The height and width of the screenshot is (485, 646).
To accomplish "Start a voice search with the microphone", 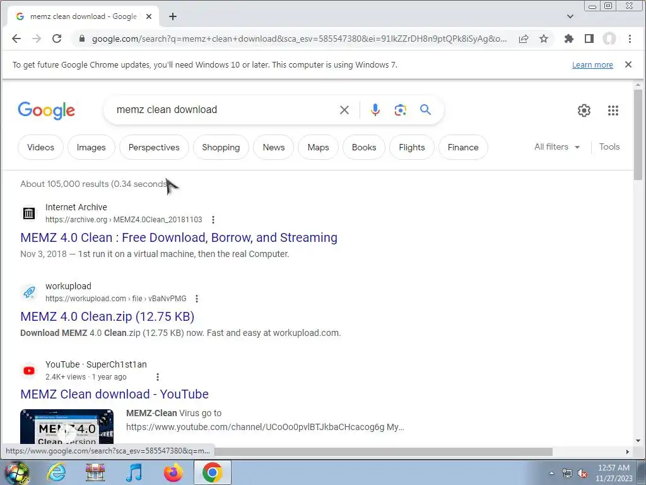I will point(375,110).
